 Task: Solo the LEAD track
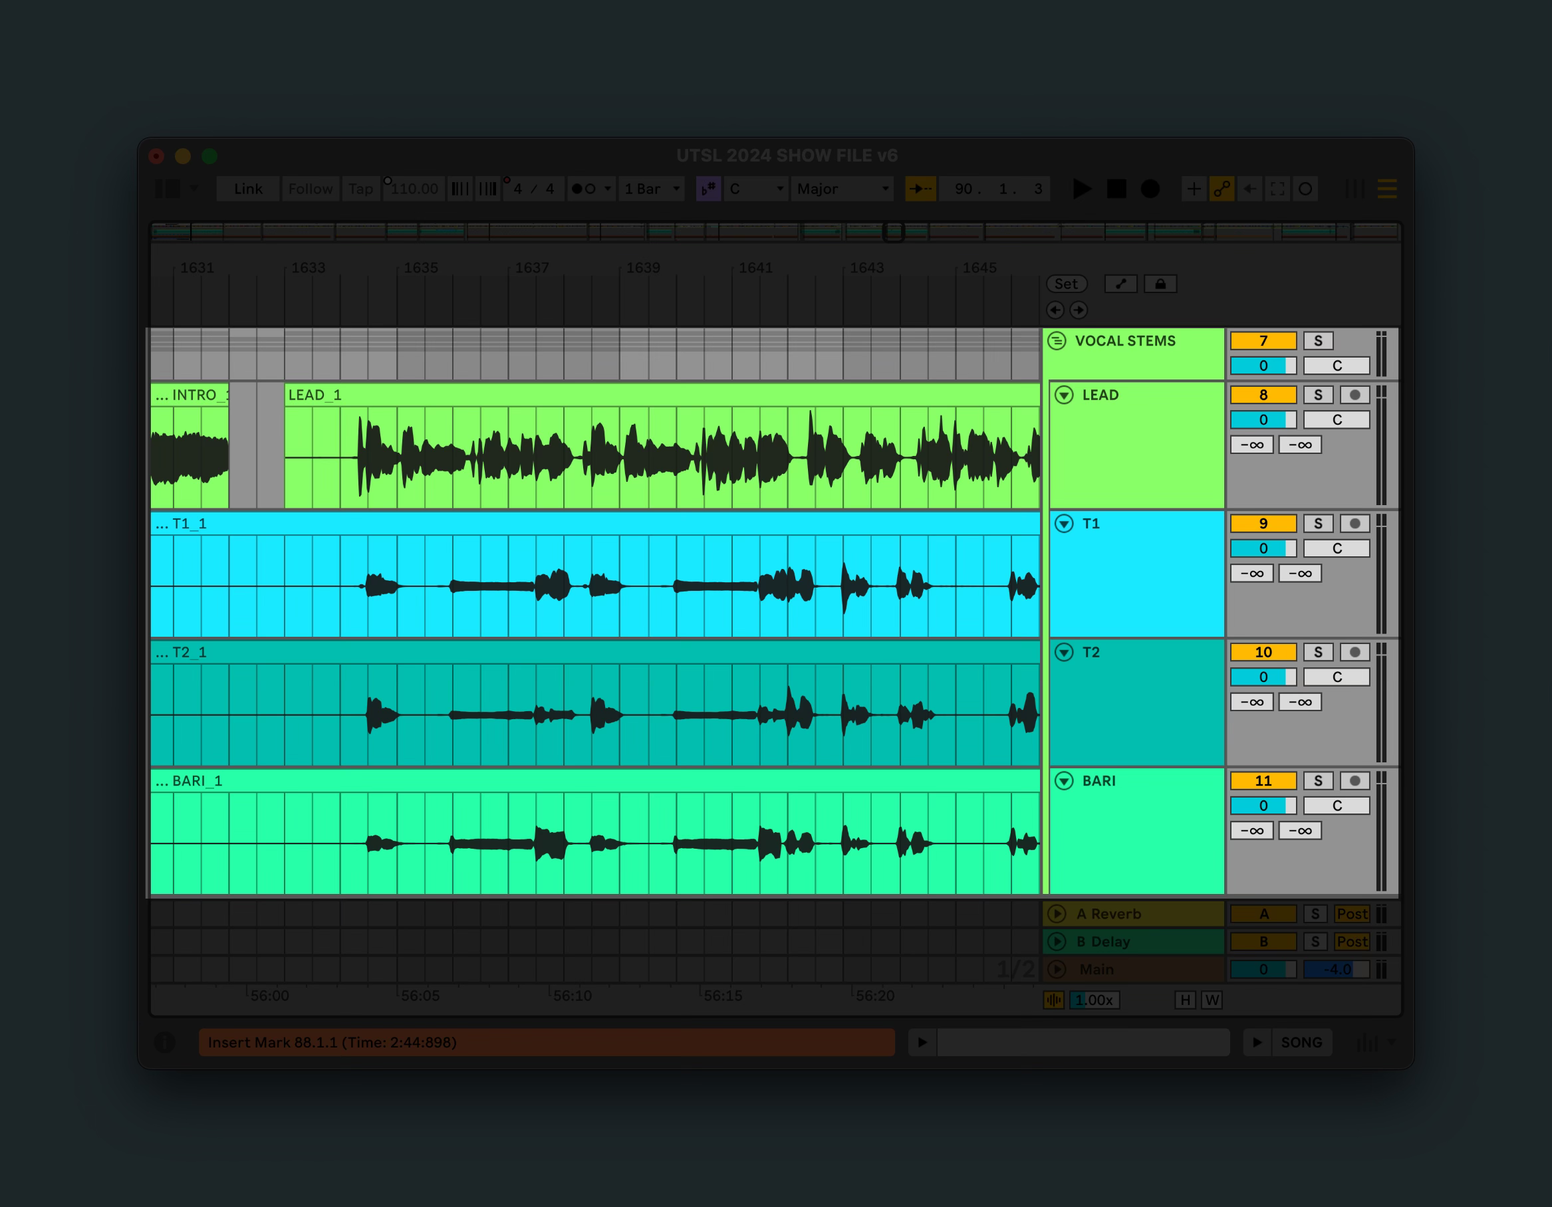[x=1318, y=395]
